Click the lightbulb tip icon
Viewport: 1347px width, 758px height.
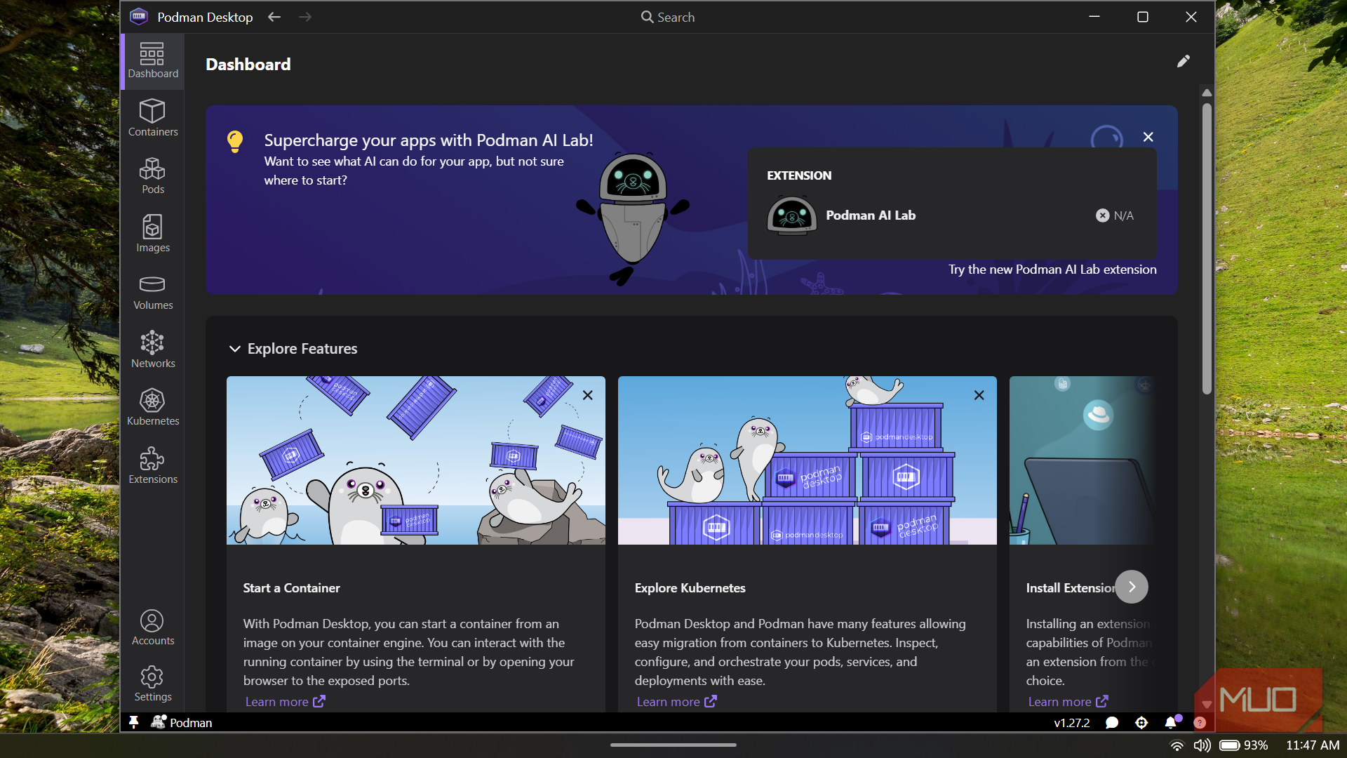coord(235,141)
